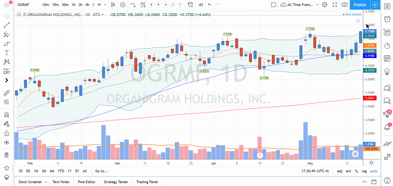Toggle magnet mode
This screenshot has width=393, height=186.
click(x=7, y=115)
